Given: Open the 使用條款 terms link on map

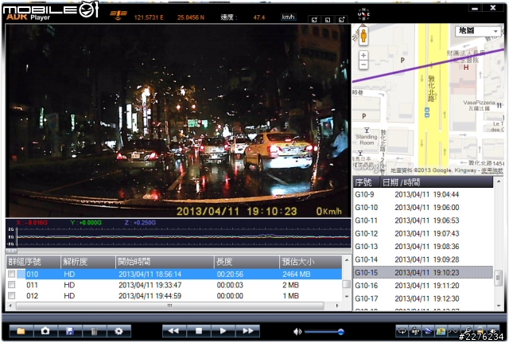Looking at the screenshot, I should [x=492, y=170].
